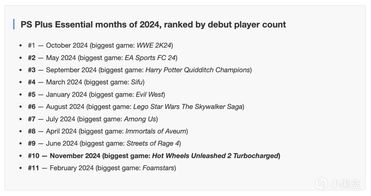Click the Sifu game title

pyautogui.click(x=136, y=82)
